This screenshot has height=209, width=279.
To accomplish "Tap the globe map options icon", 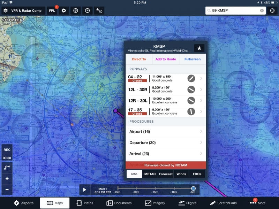I will pos(76,11).
